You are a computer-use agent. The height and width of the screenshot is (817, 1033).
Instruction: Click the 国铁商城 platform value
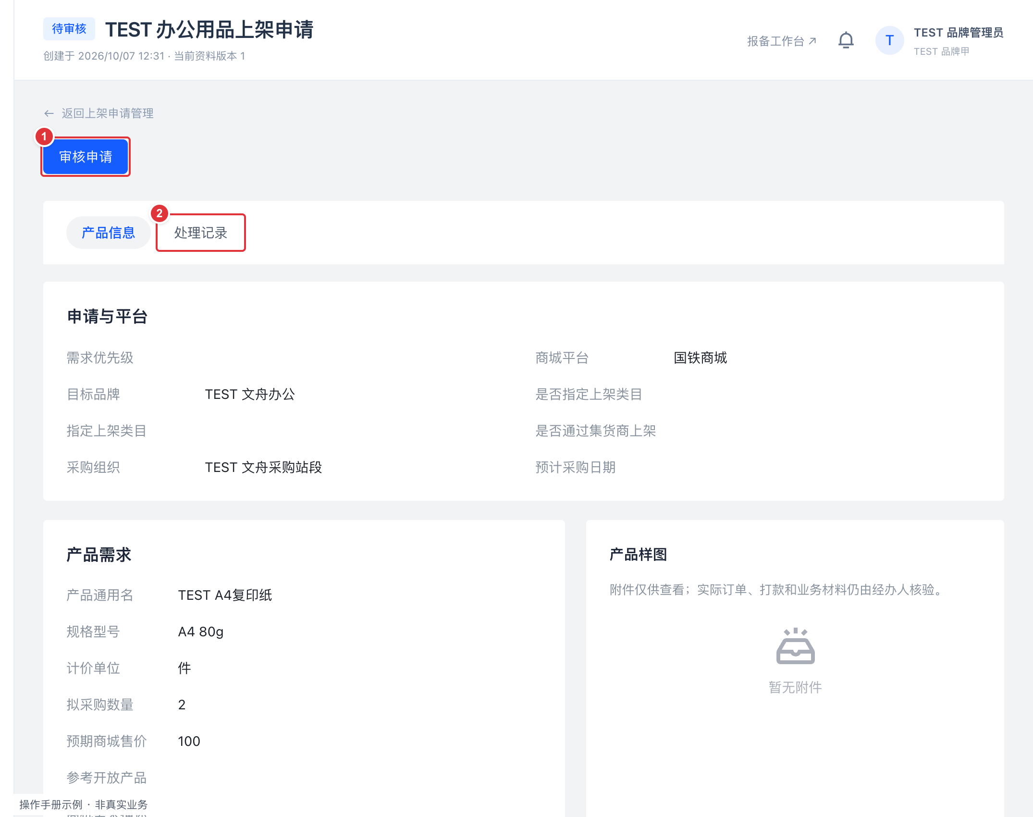[x=700, y=358]
